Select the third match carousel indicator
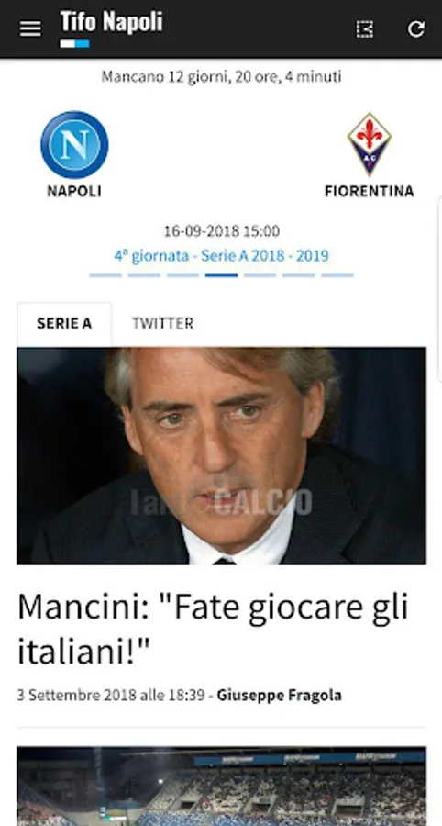The image size is (442, 826). [x=182, y=275]
